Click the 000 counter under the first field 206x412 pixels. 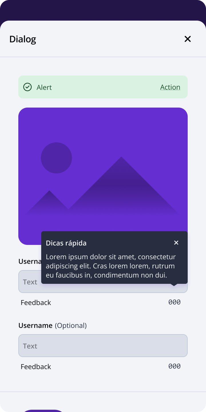pyautogui.click(x=174, y=302)
